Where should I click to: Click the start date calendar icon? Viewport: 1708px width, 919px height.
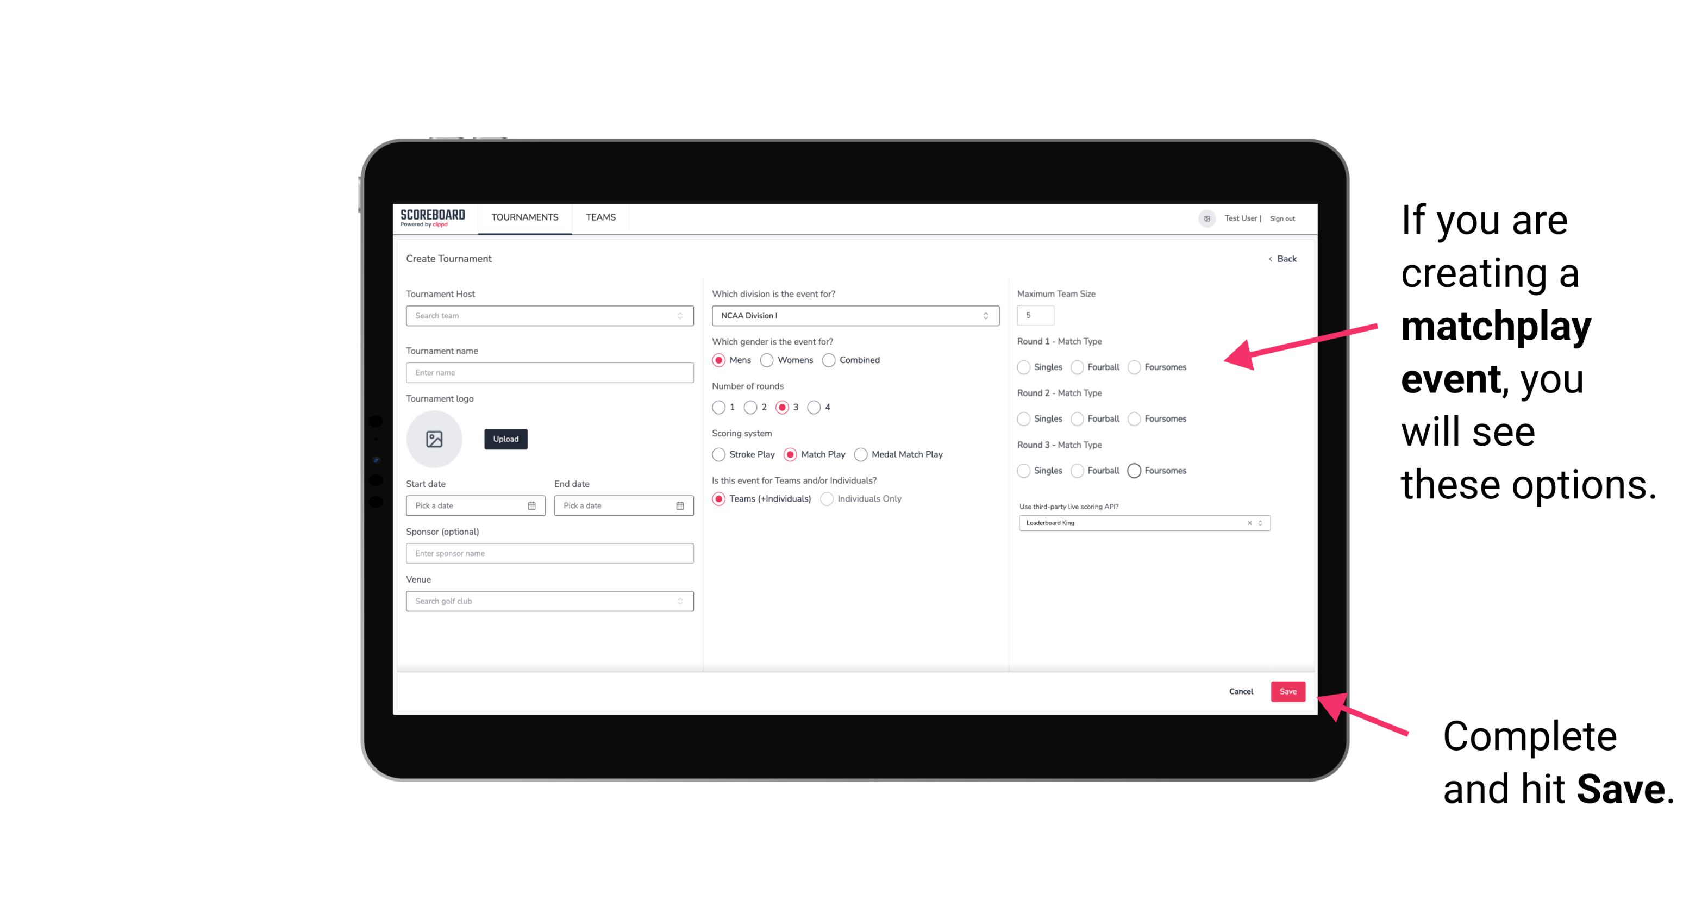(531, 505)
